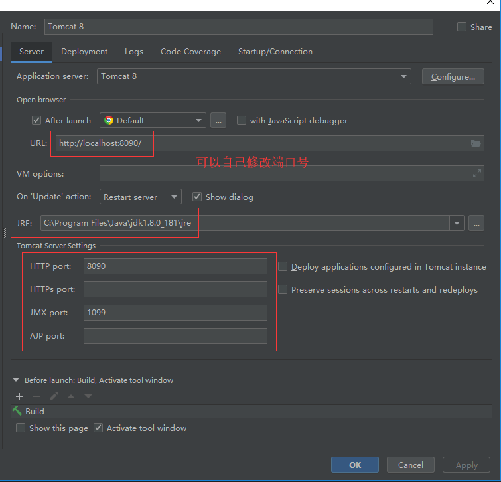Viewport: 501px width, 482px height.
Task: Click the AJP port field
Action: click(175, 336)
